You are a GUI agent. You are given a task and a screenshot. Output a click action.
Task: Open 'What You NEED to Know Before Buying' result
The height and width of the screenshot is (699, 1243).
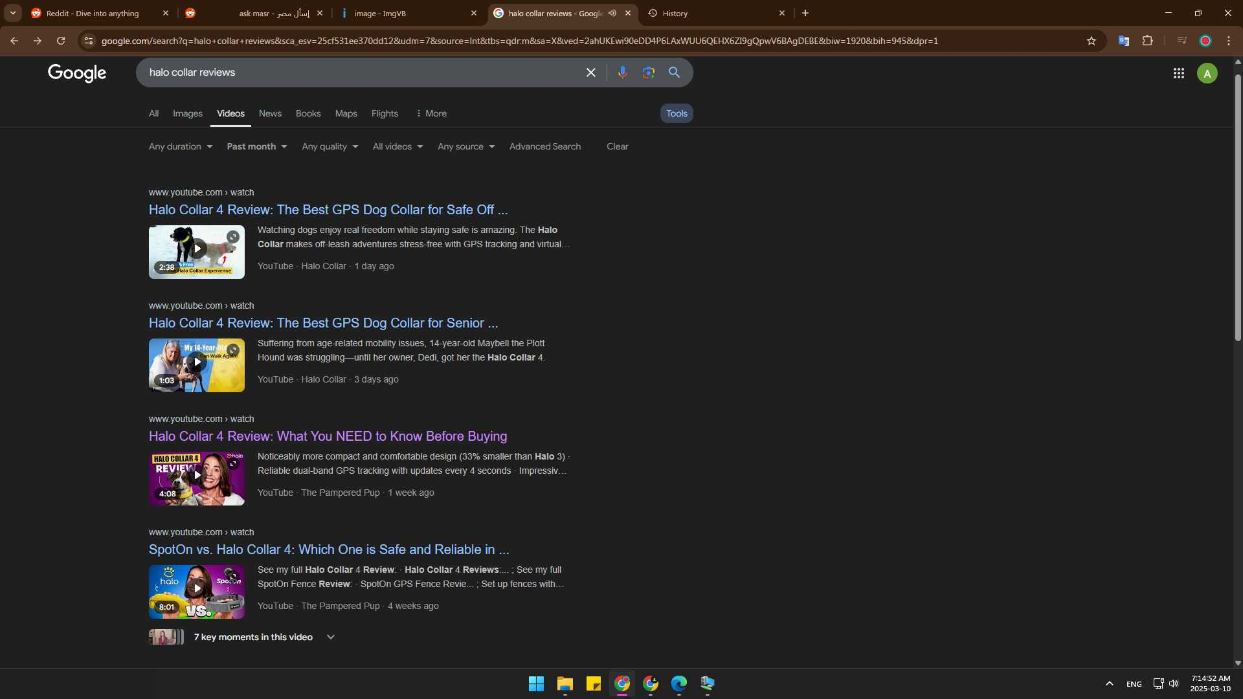328,436
